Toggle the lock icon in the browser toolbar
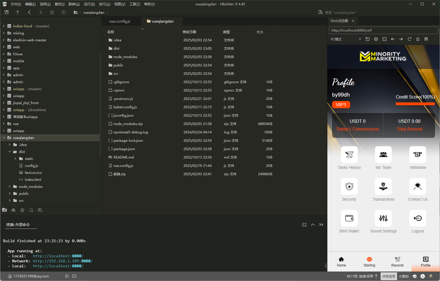Viewport: 440px width, 281px height. (x=418, y=39)
